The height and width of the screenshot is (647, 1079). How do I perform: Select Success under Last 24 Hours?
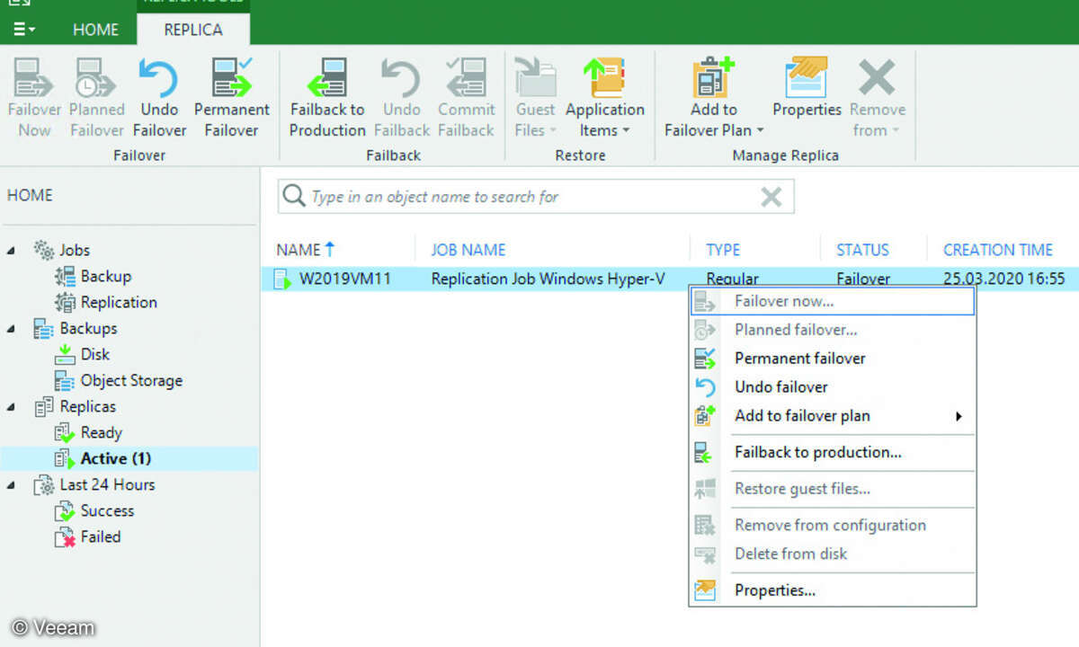[x=106, y=510]
